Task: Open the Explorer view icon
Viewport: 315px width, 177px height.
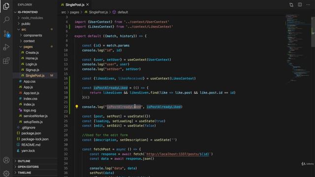Action: tap(6, 6)
